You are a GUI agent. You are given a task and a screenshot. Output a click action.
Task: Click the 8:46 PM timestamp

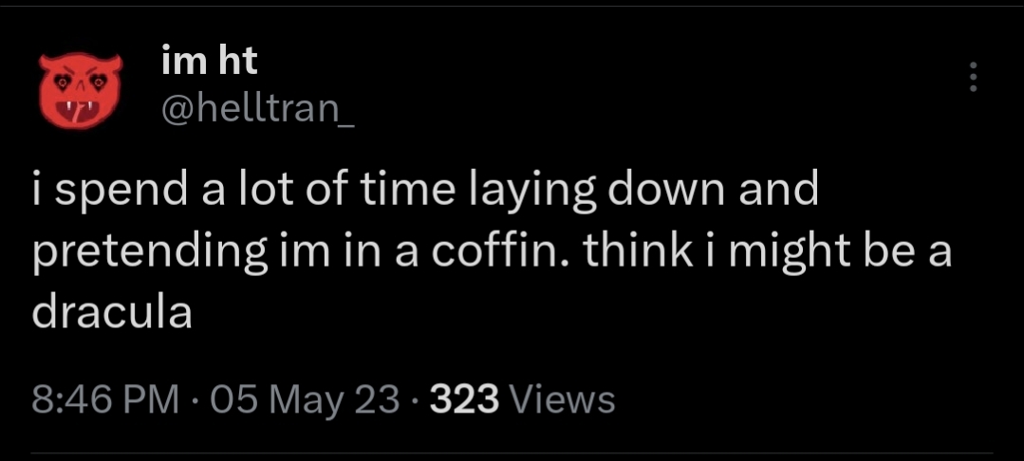(104, 399)
